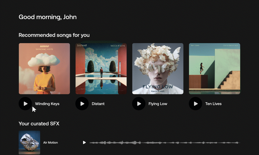Play the Ten Lives song
This screenshot has height=155, width=259.
(x=196, y=104)
